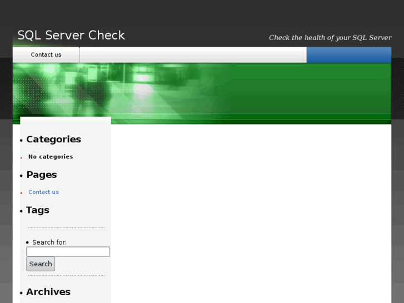The width and height of the screenshot is (404, 303).
Task: Click the SQL Server Check site title
Action: [71, 35]
